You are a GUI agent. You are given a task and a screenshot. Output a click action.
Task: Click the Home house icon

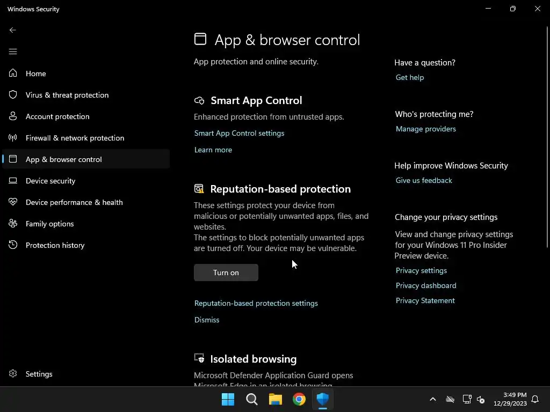pyautogui.click(x=13, y=73)
